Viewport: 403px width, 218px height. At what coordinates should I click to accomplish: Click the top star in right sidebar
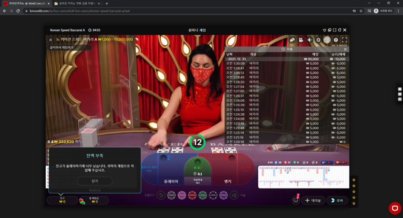[x=354, y=180]
